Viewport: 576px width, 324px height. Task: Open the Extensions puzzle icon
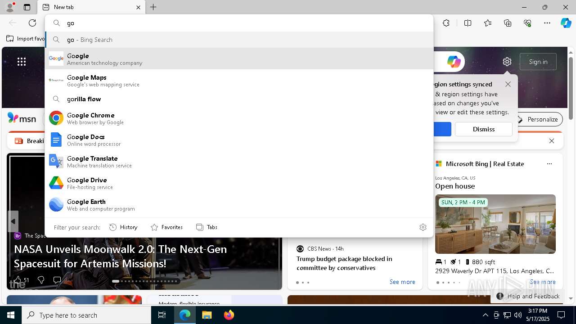click(446, 23)
